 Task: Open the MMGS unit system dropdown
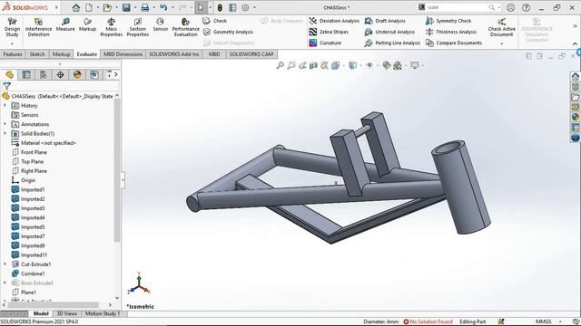(560, 321)
